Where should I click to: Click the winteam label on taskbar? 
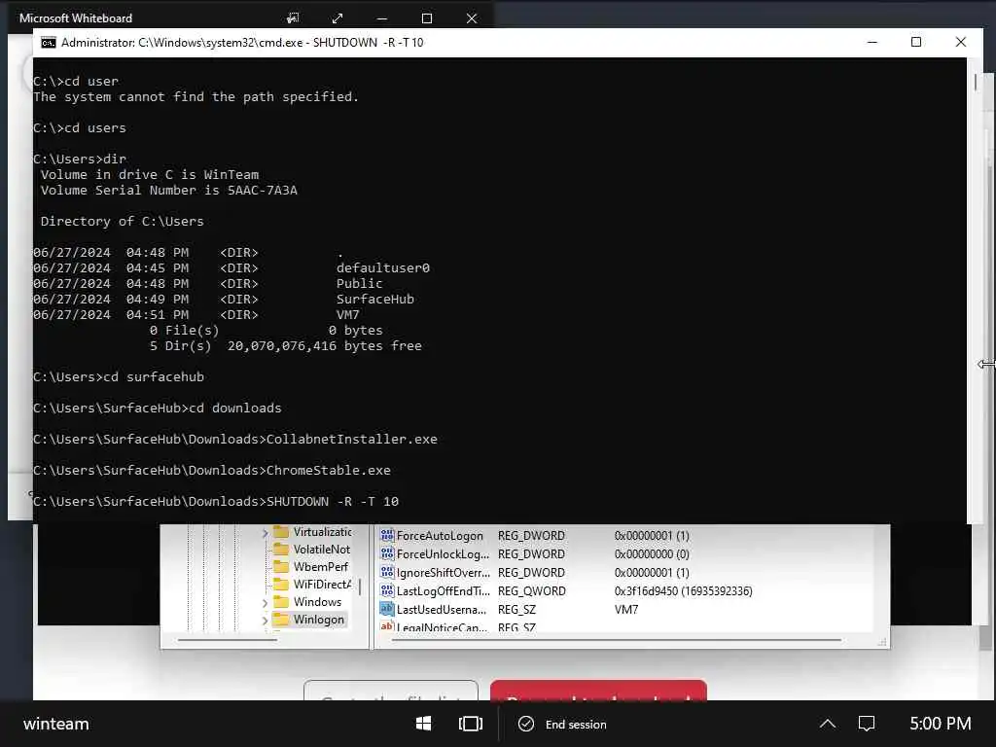coord(55,724)
